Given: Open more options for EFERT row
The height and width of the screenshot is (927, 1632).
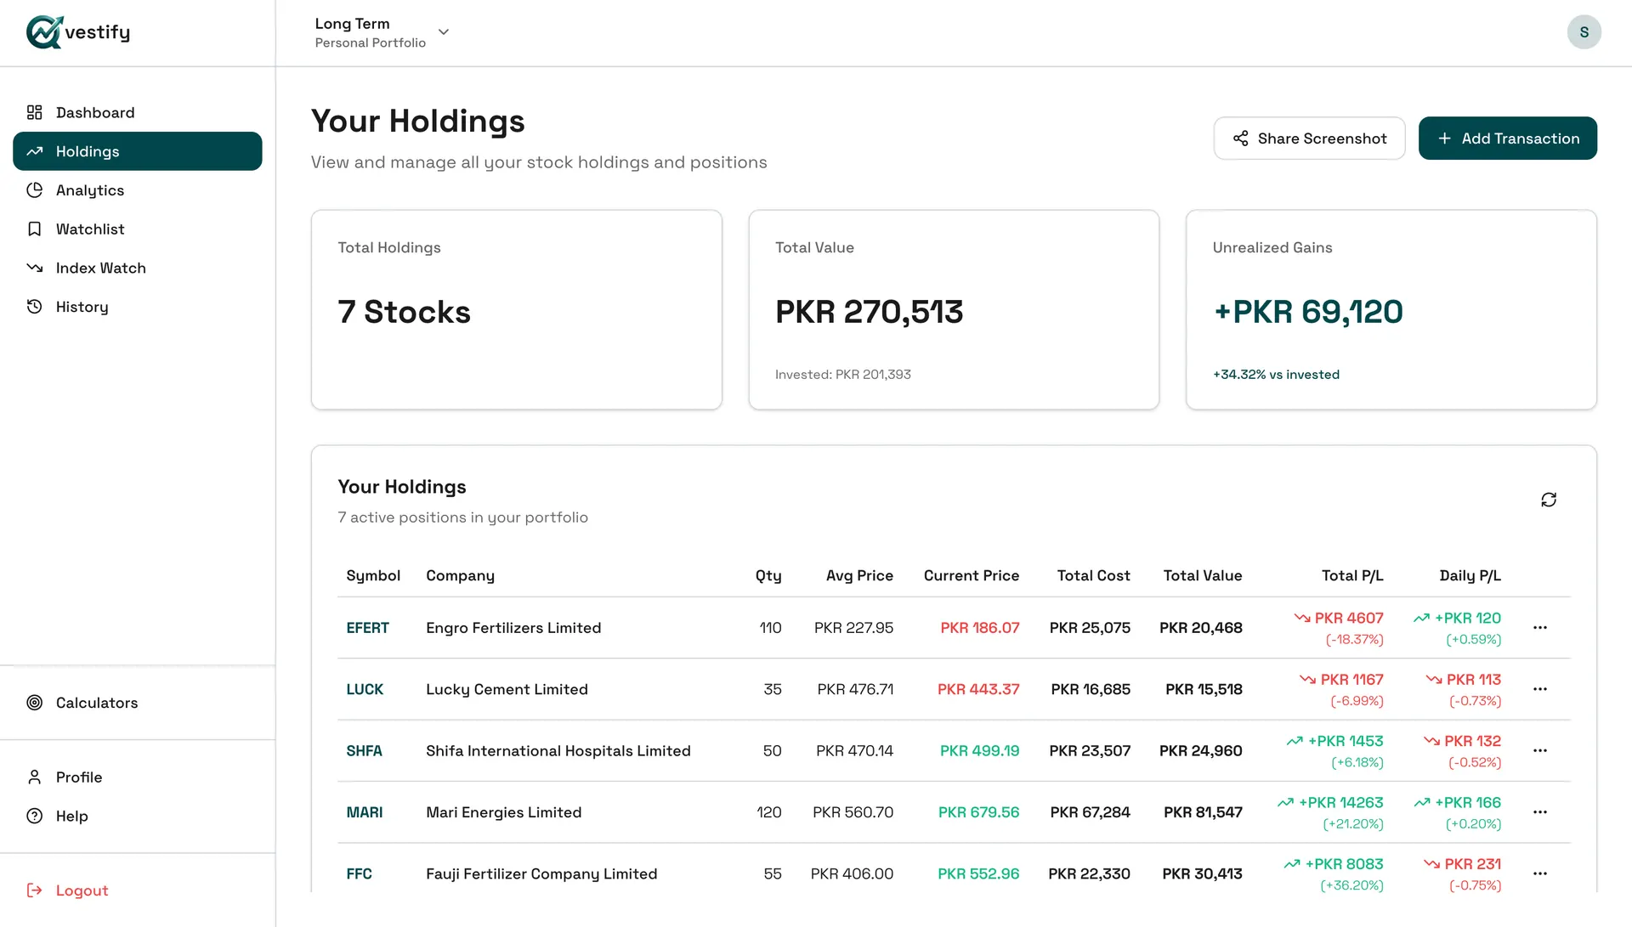Looking at the screenshot, I should pyautogui.click(x=1540, y=628).
